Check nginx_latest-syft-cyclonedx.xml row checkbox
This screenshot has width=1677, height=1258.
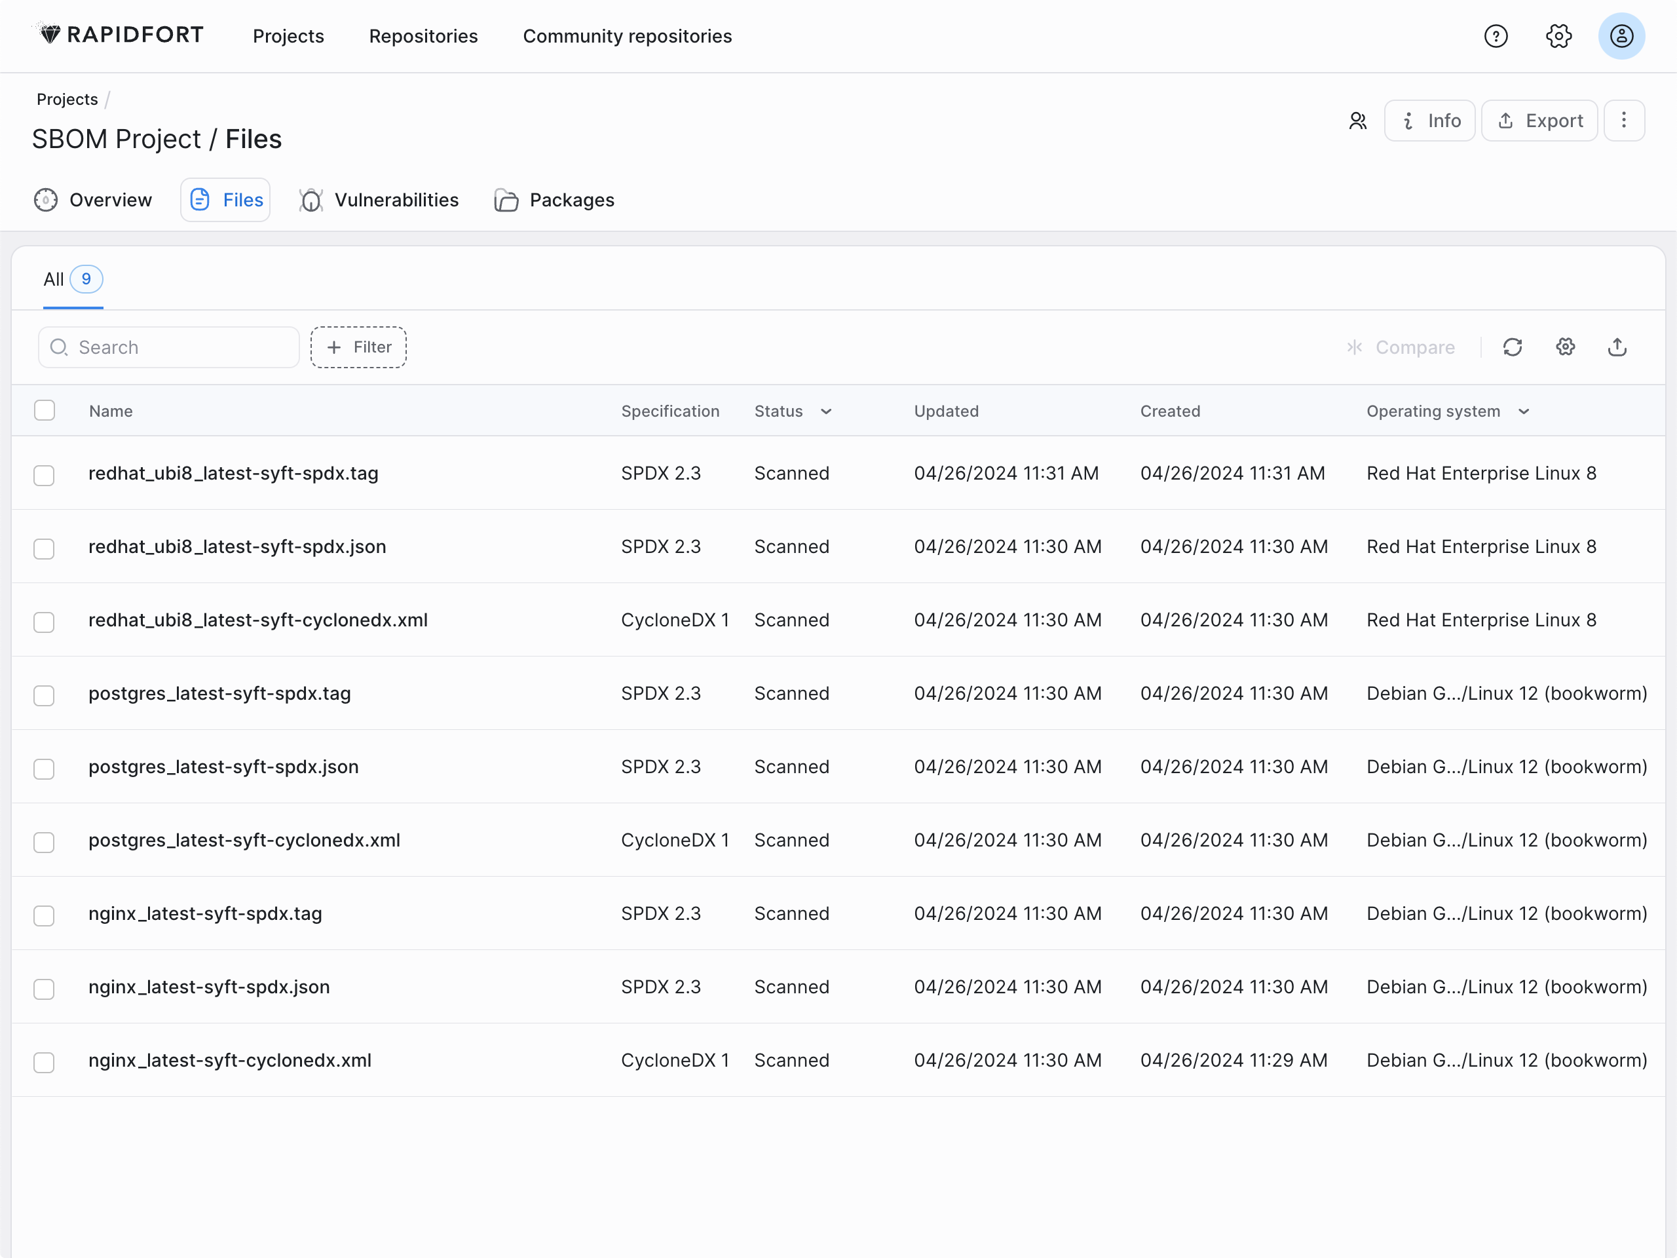click(44, 1062)
